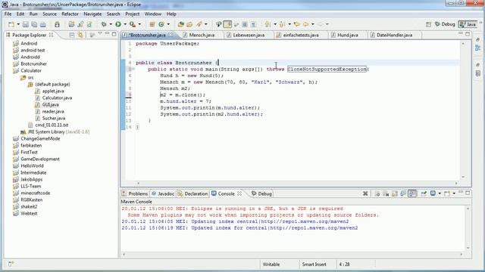Switch to the Declaration tab
This screenshot has height=272, width=485.
coord(192,193)
